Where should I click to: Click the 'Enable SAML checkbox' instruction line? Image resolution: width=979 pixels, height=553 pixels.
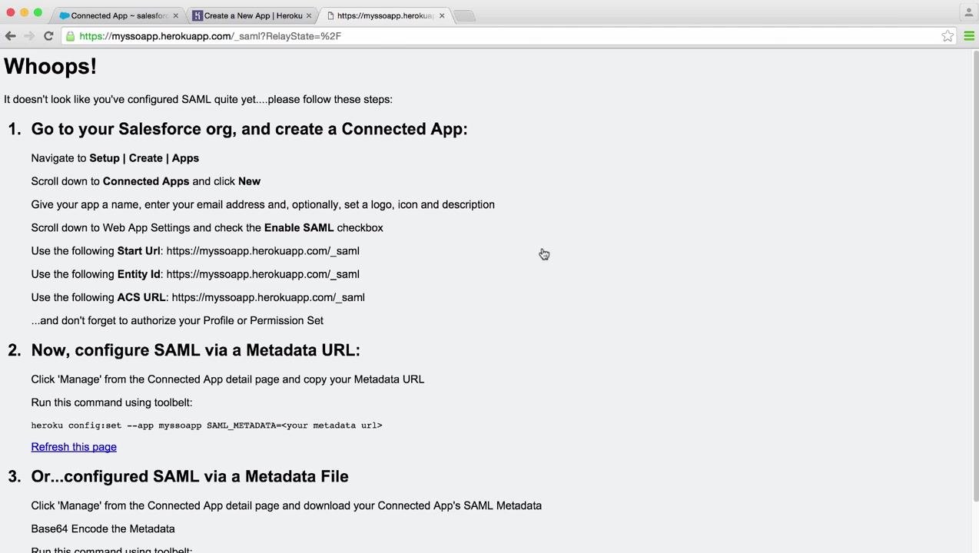tap(207, 228)
